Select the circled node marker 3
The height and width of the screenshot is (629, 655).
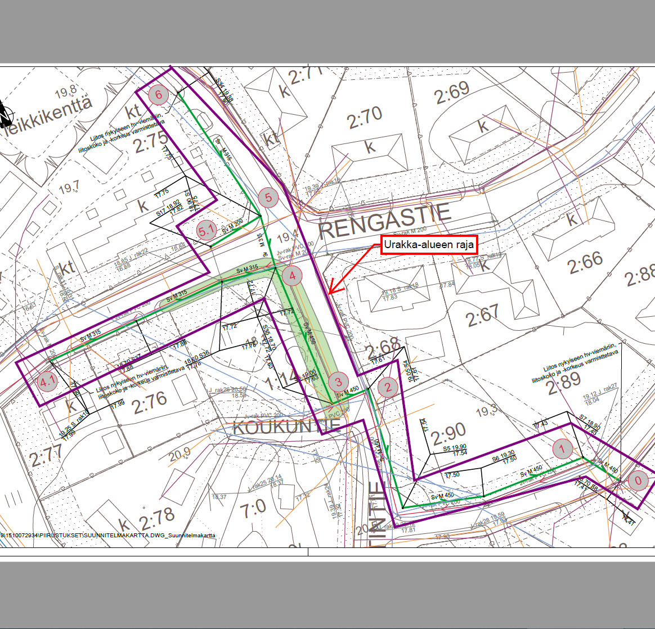(338, 382)
